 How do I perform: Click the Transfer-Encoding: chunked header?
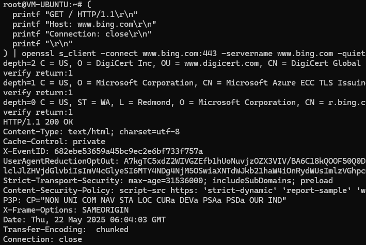coord(66,230)
